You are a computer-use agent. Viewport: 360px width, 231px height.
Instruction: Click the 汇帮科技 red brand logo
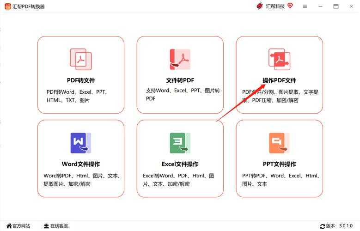(x=259, y=6)
